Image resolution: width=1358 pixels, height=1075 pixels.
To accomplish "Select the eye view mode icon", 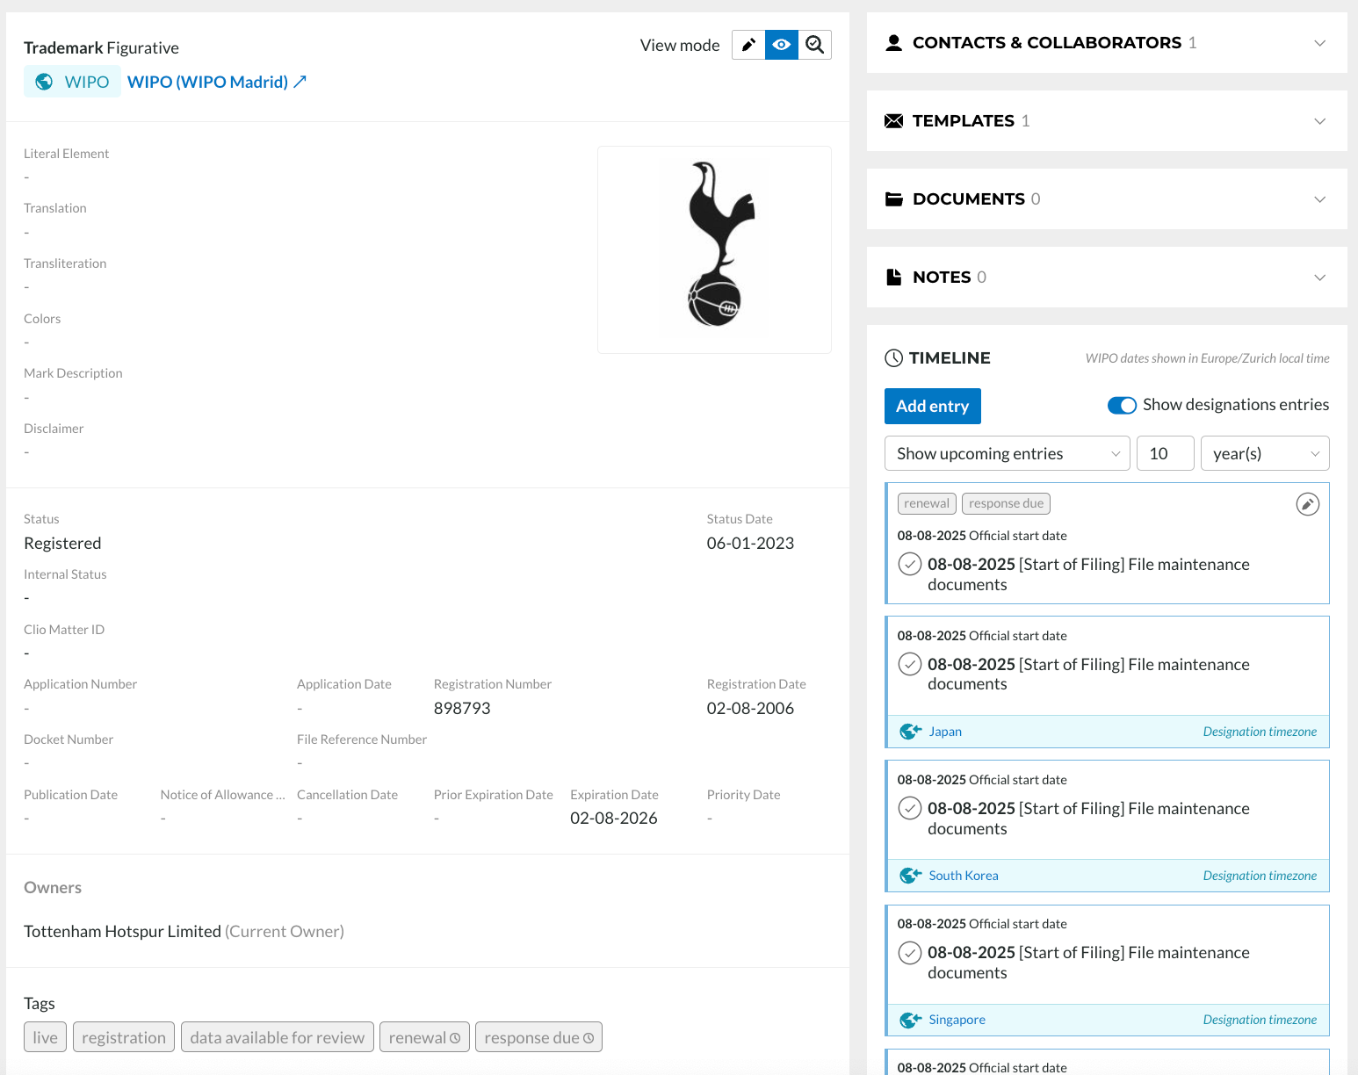I will (782, 45).
